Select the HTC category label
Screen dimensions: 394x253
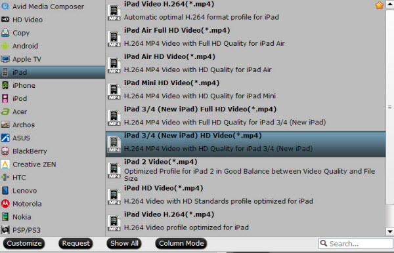click(19, 178)
